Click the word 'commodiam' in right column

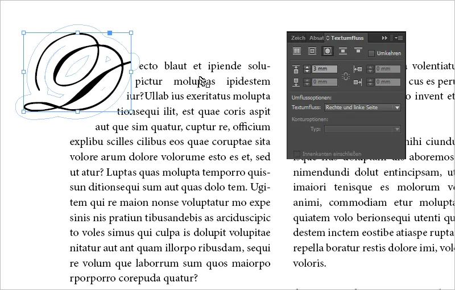click(358, 202)
